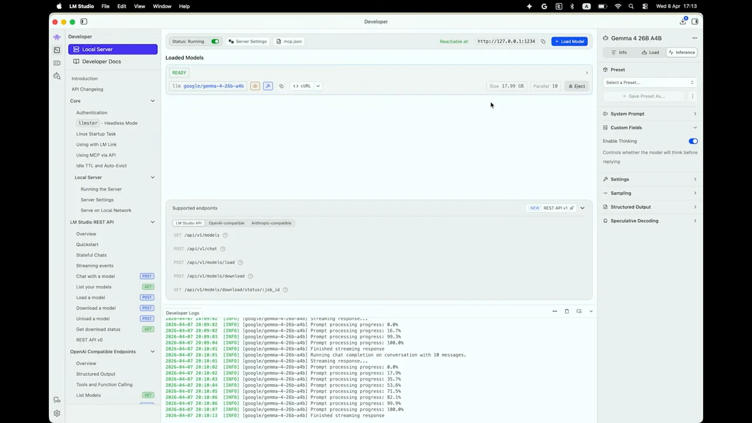Expand the Sampling section
This screenshot has width=752, height=423.
(650, 193)
